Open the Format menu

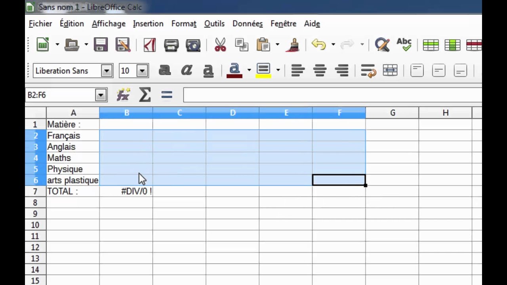[x=184, y=24]
